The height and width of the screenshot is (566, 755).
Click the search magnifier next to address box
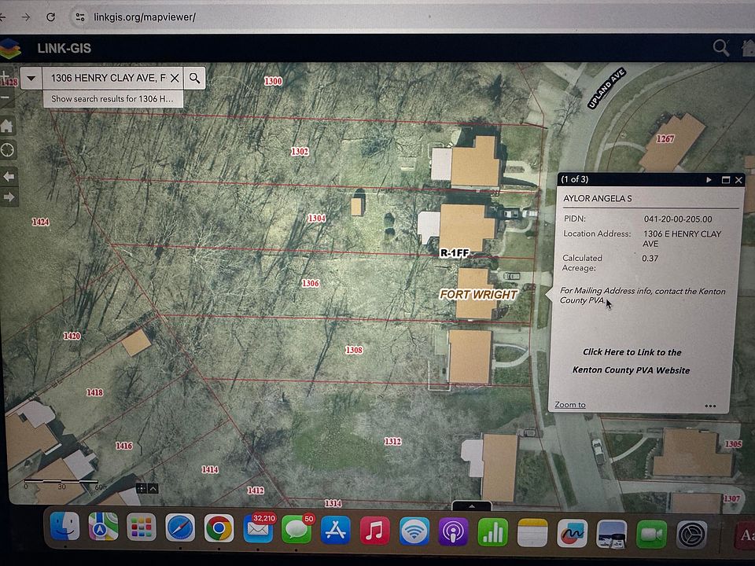[195, 78]
